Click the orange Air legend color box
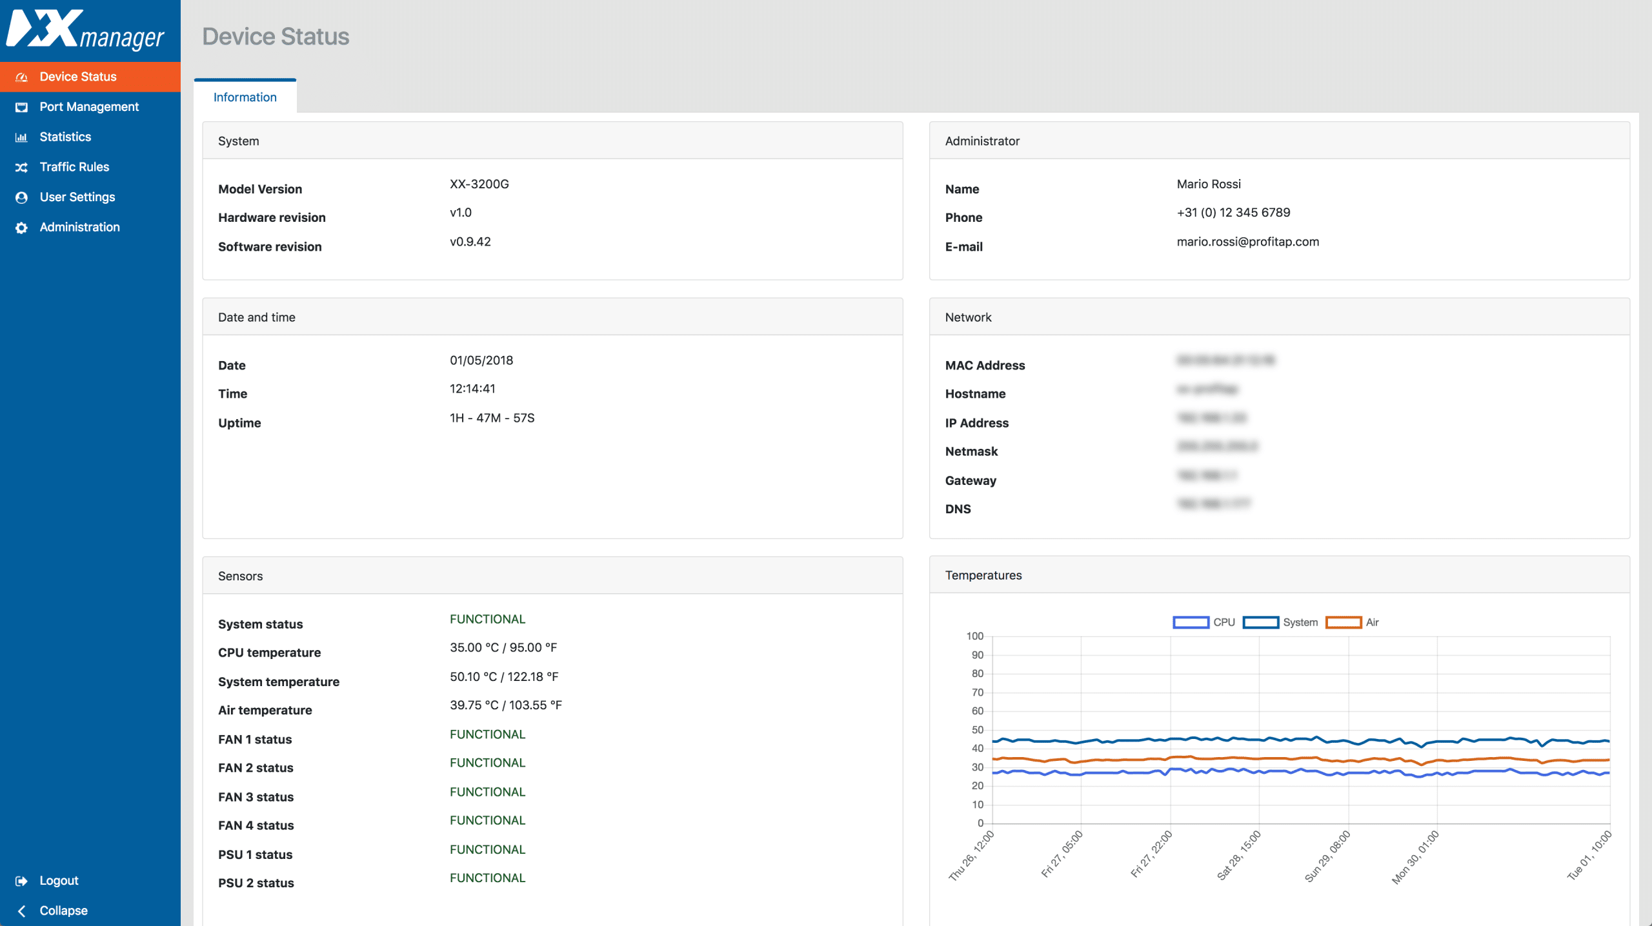1652x926 pixels. pos(1343,622)
